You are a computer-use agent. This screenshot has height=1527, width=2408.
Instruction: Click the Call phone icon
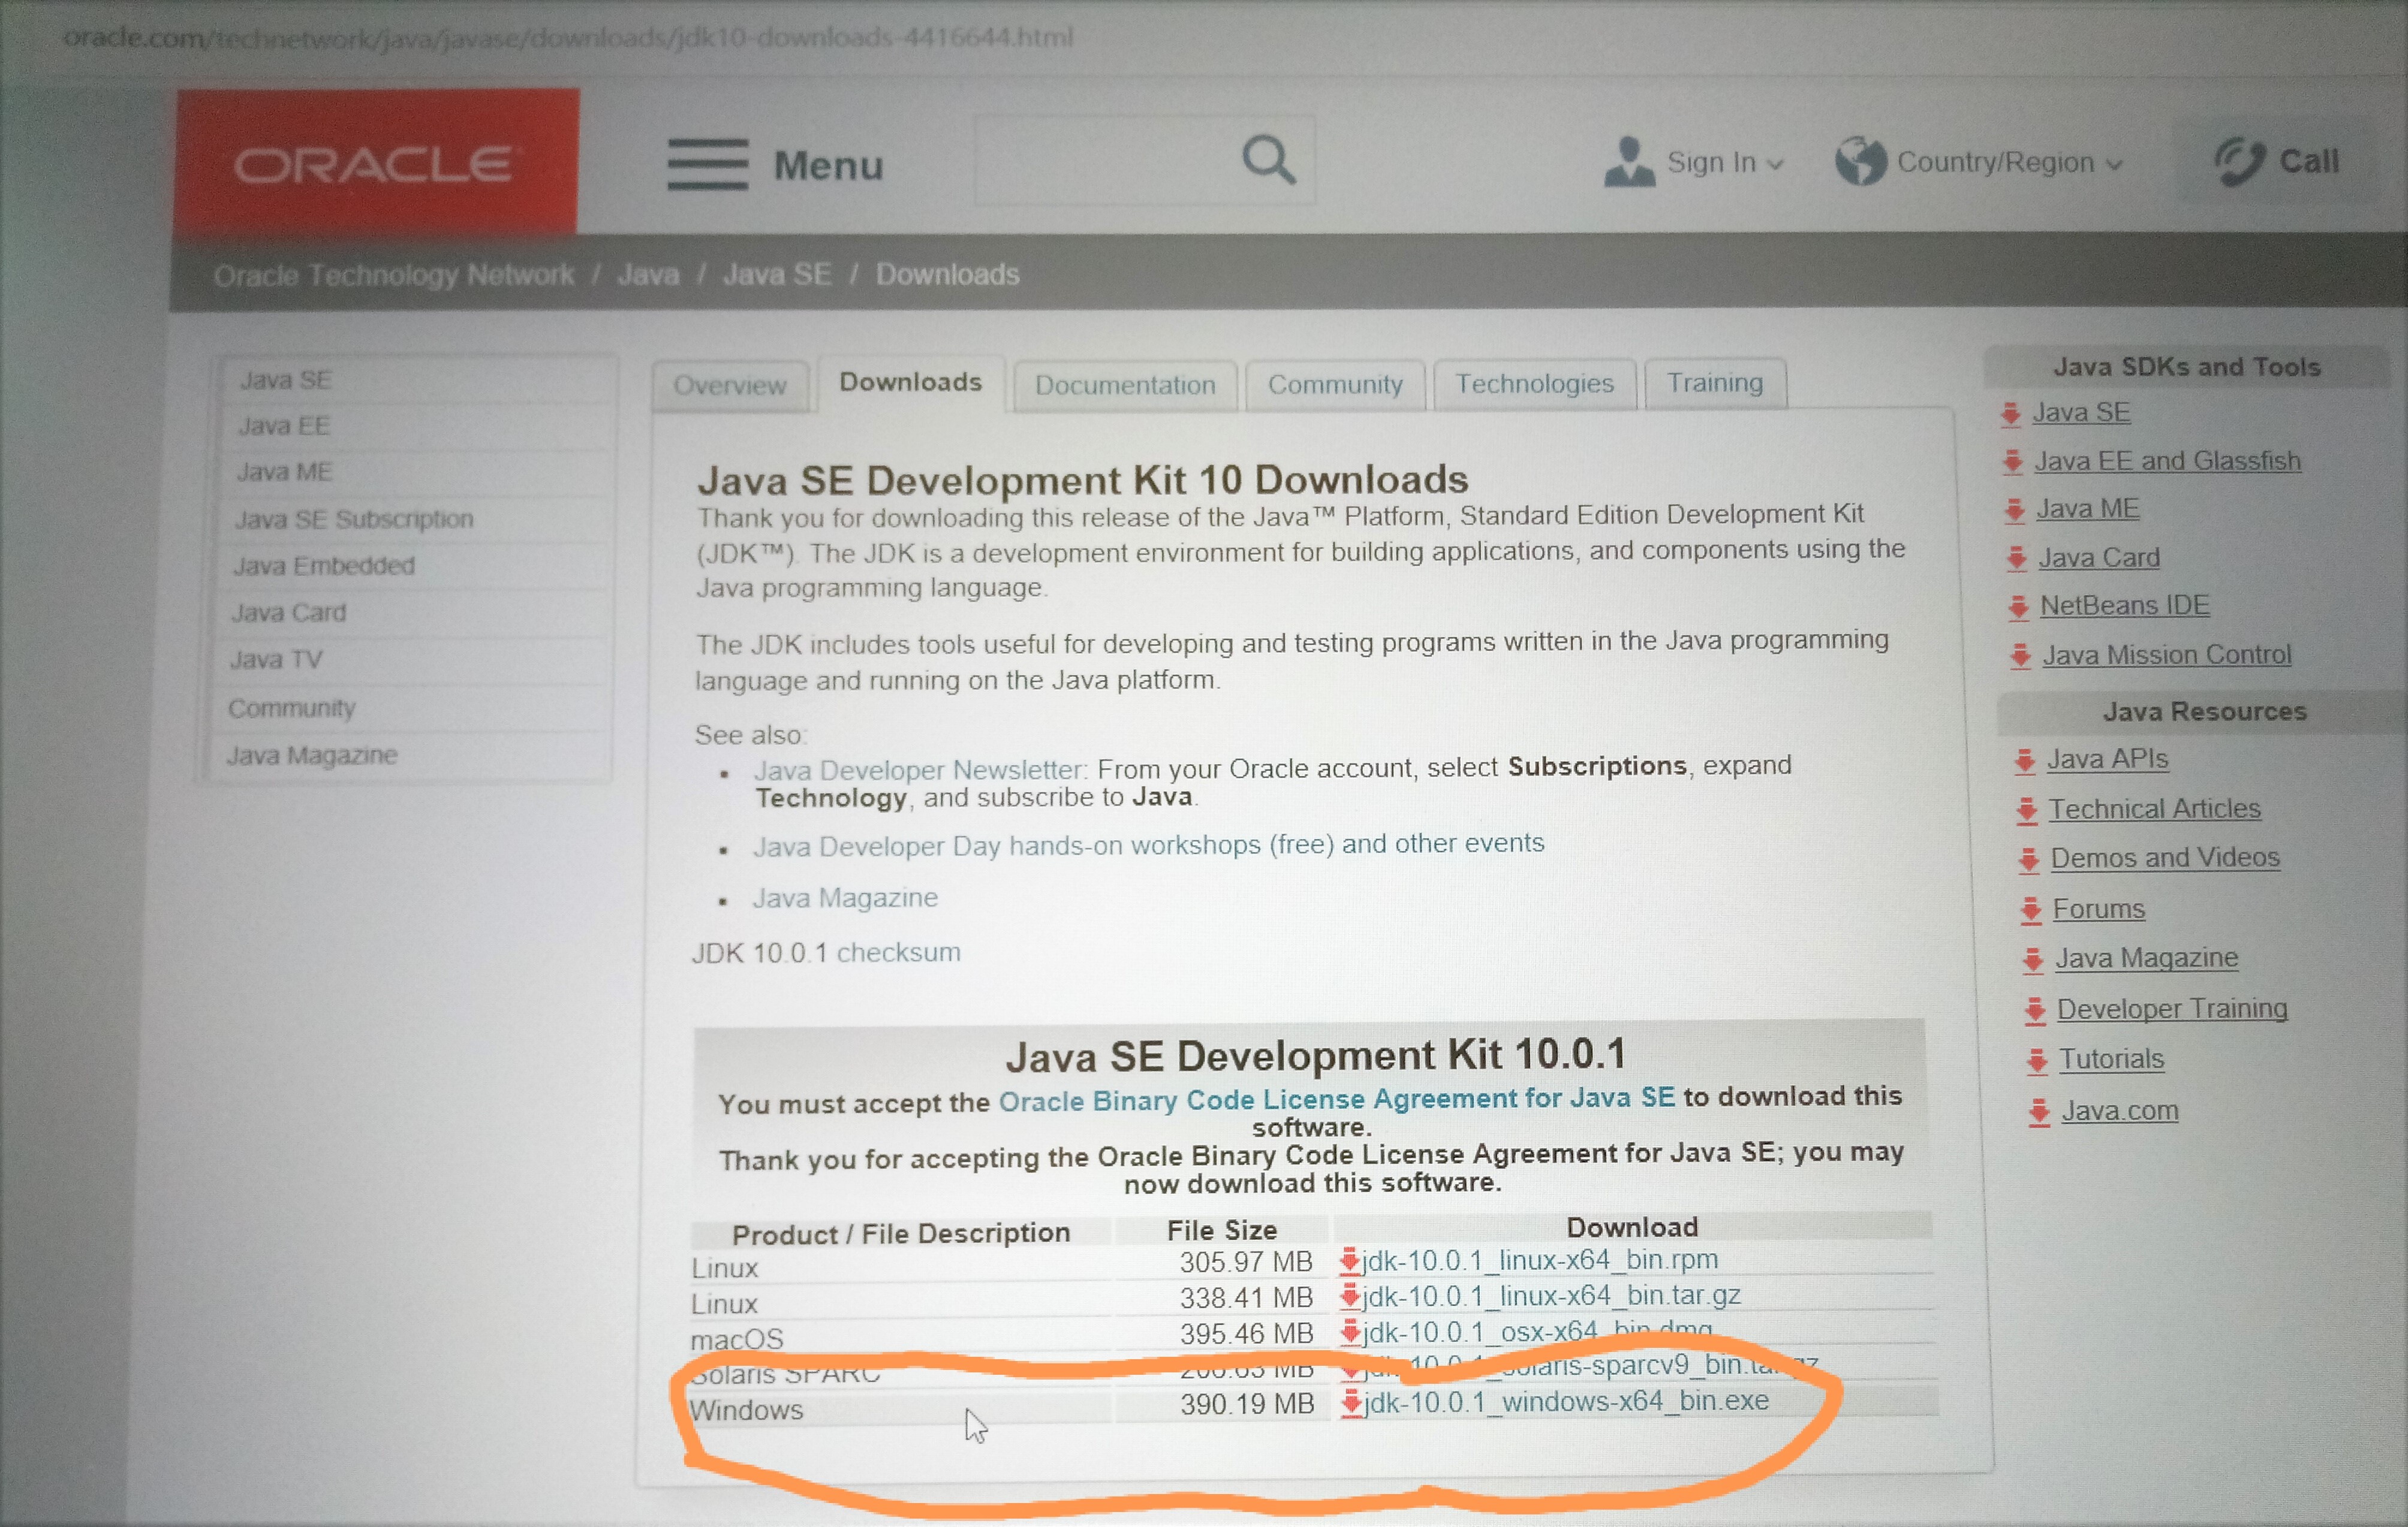tap(2238, 161)
